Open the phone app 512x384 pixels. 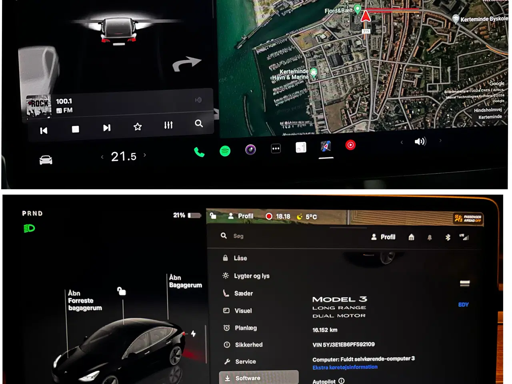[199, 152]
